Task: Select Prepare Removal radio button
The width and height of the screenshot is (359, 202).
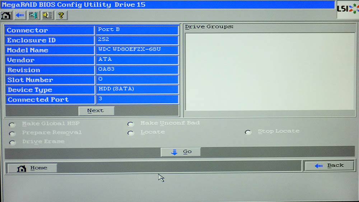Action: (x=12, y=133)
